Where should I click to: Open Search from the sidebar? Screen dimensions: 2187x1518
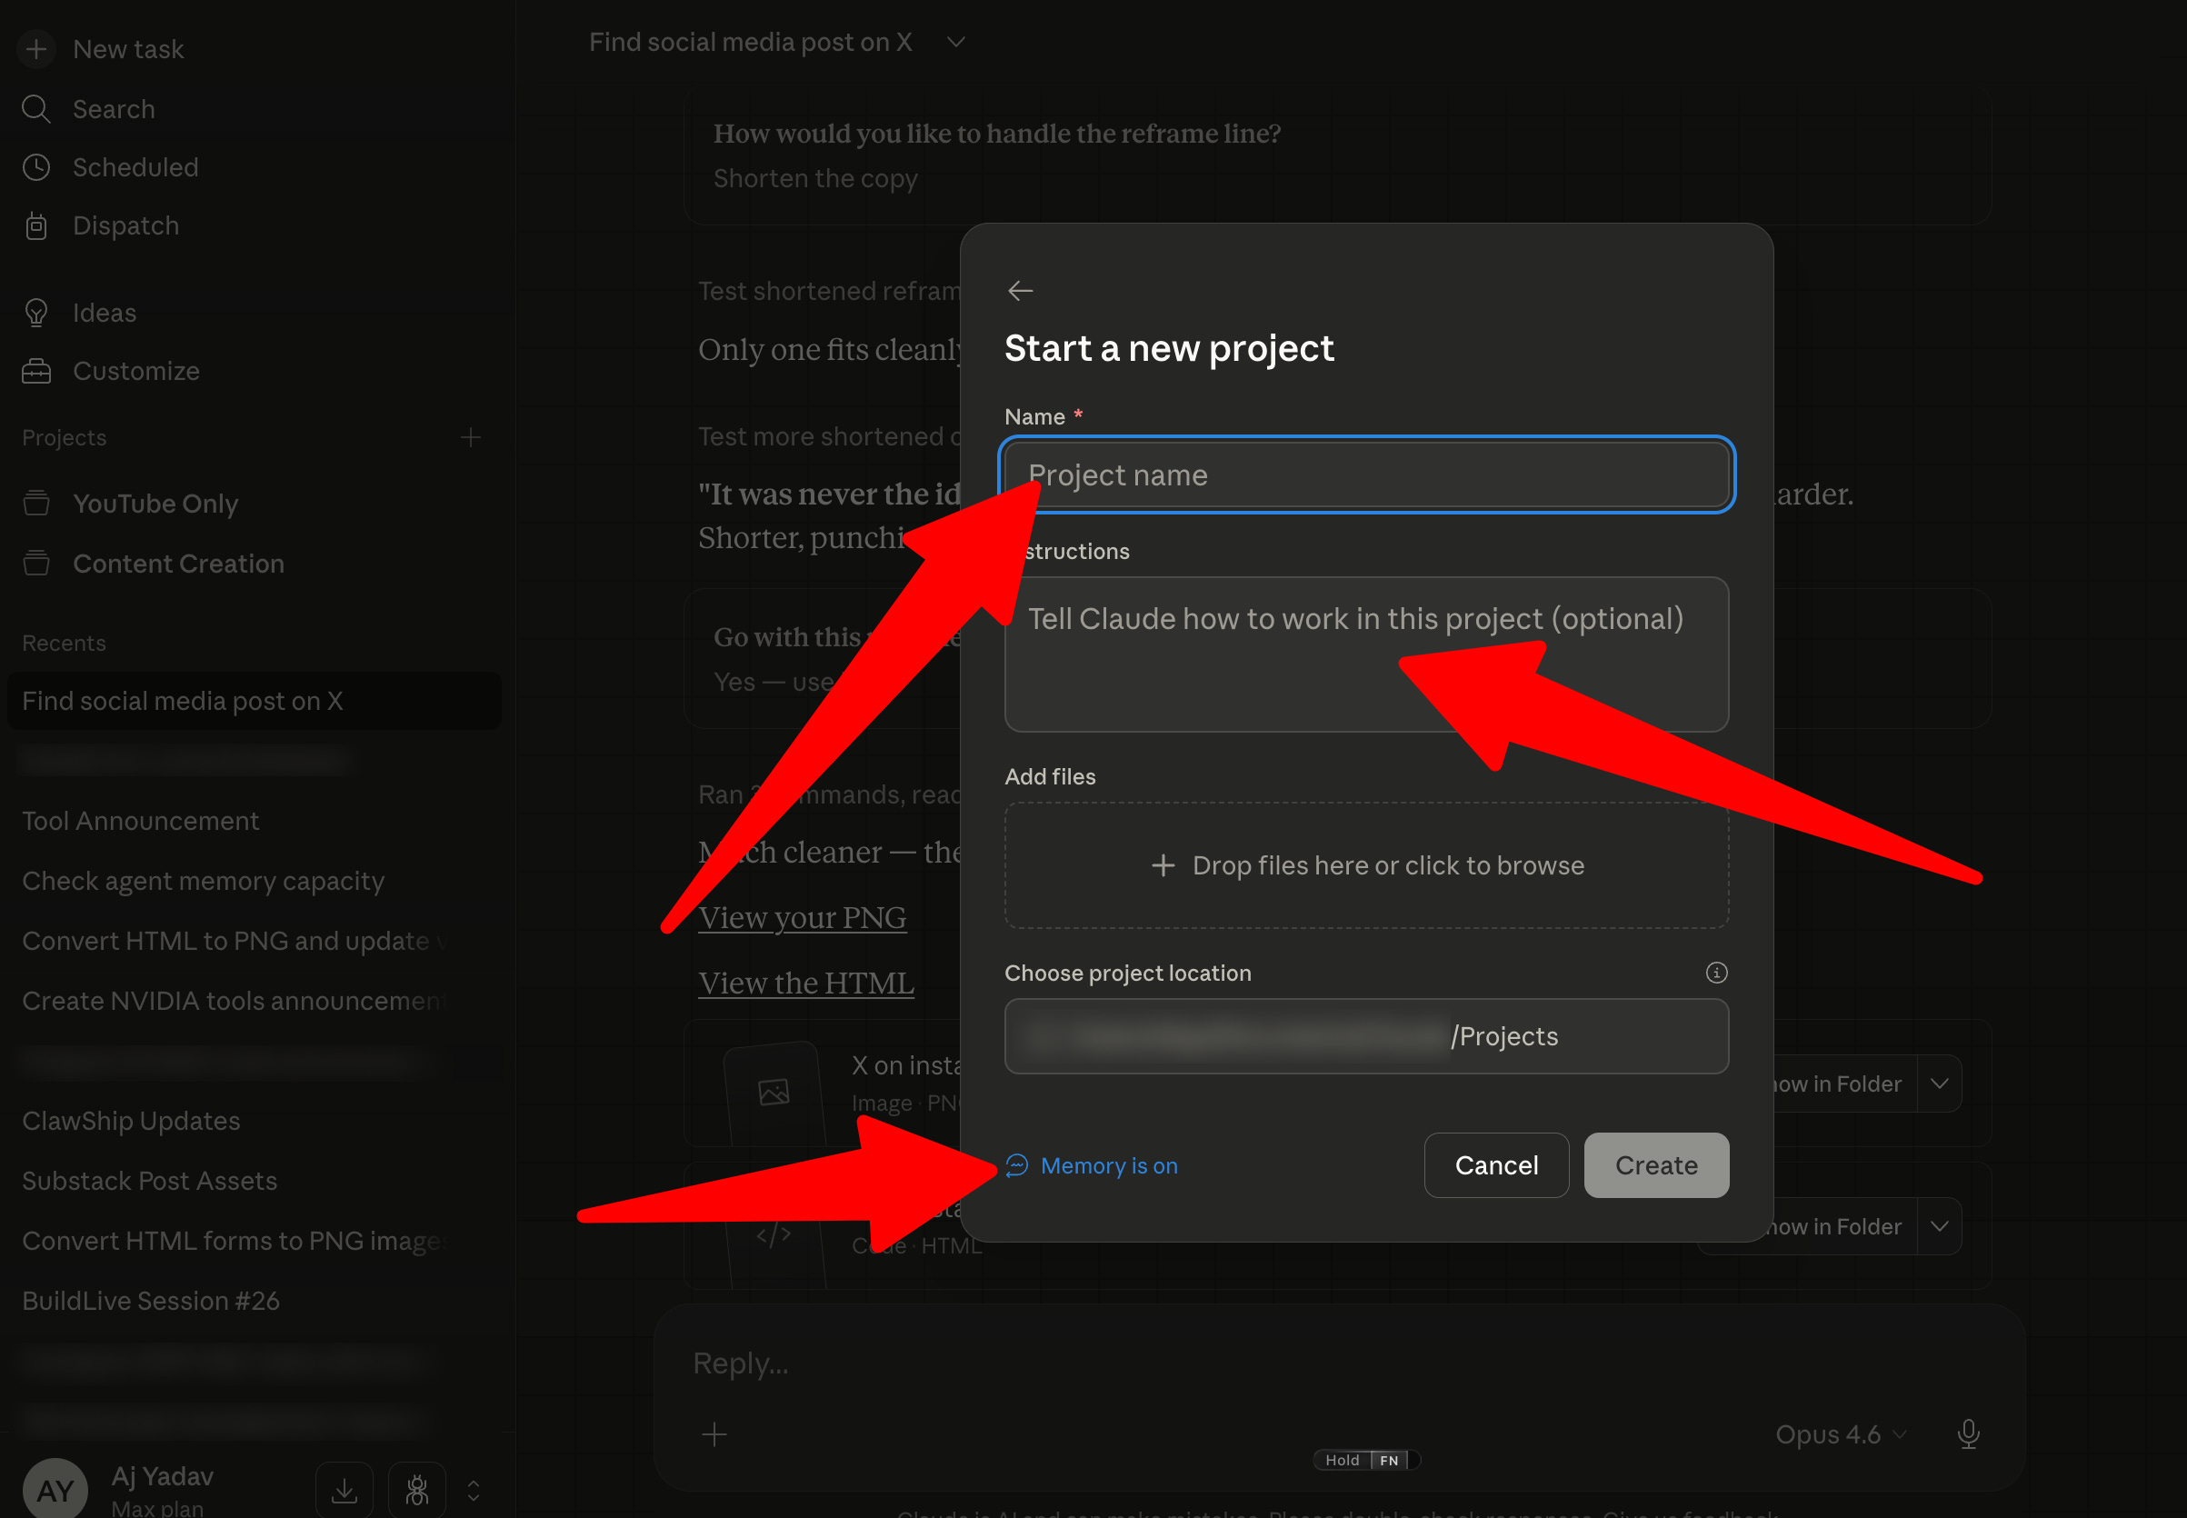pyautogui.click(x=115, y=109)
